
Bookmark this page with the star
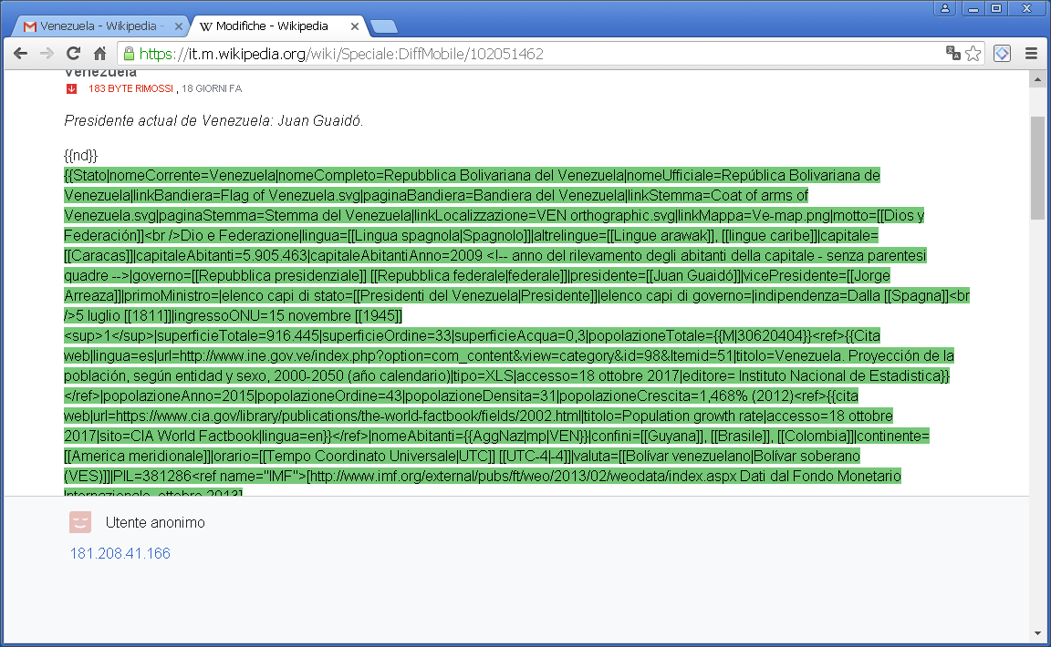pyautogui.click(x=973, y=54)
